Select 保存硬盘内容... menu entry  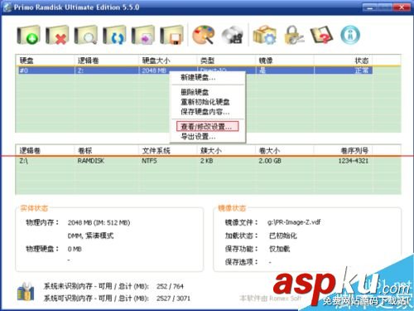208,112
